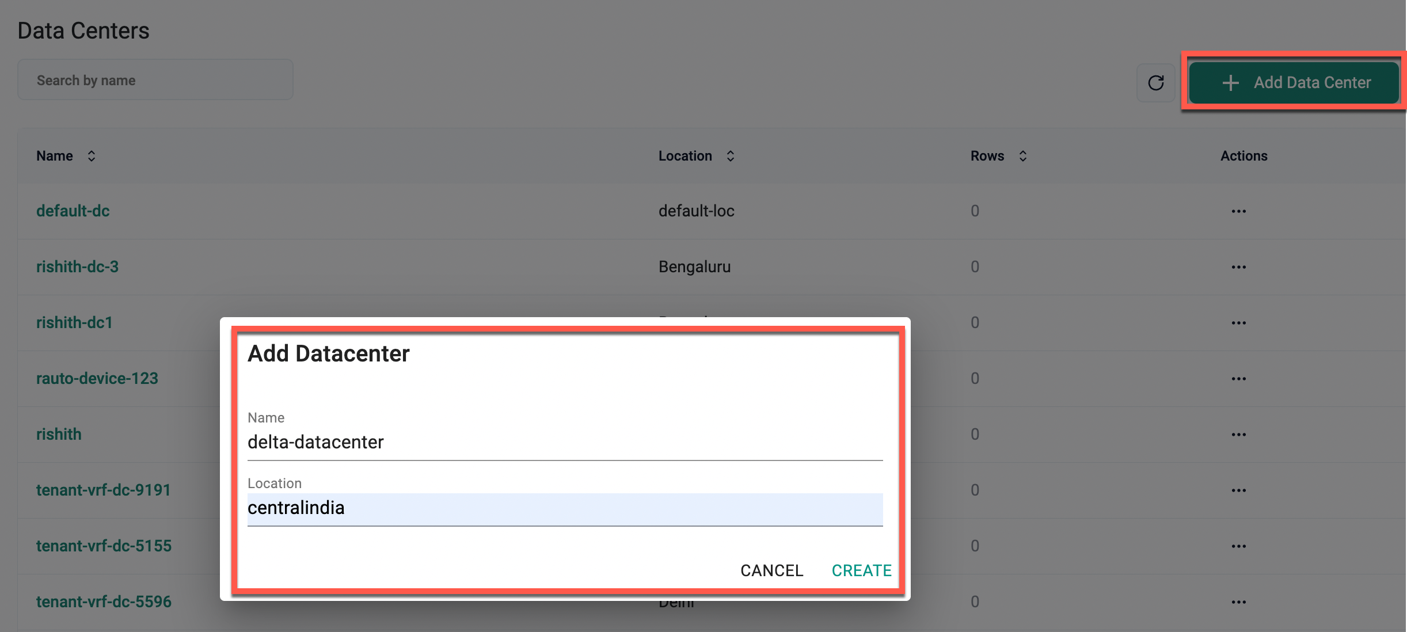Open the actions menu for tenant-vrf-dc-5155
The image size is (1407, 632).
tap(1239, 546)
